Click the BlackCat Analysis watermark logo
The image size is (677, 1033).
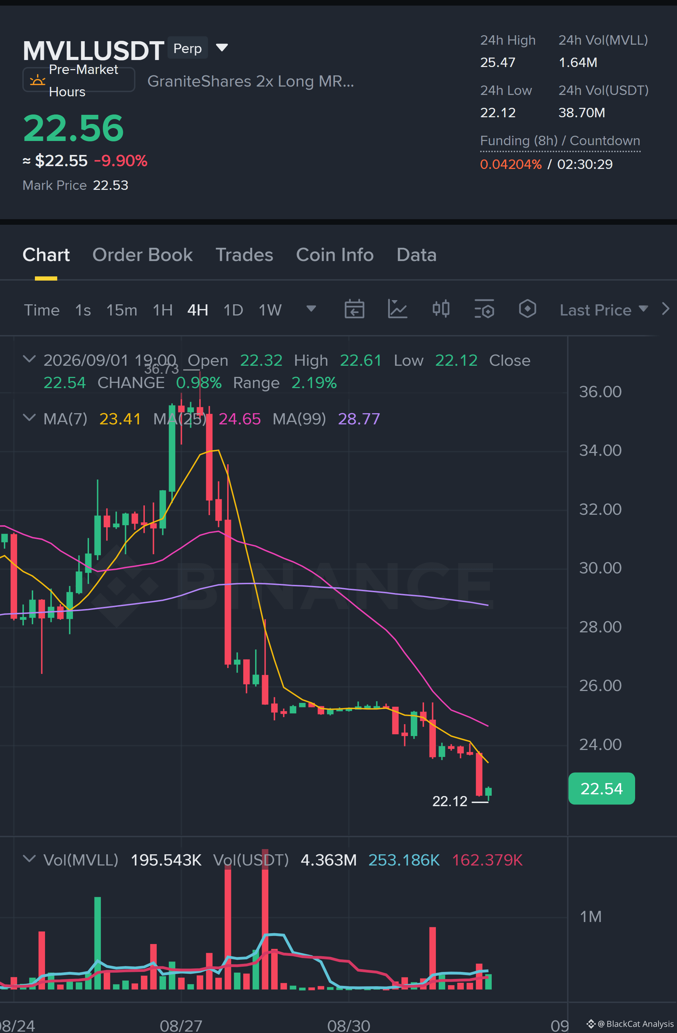[591, 1024]
